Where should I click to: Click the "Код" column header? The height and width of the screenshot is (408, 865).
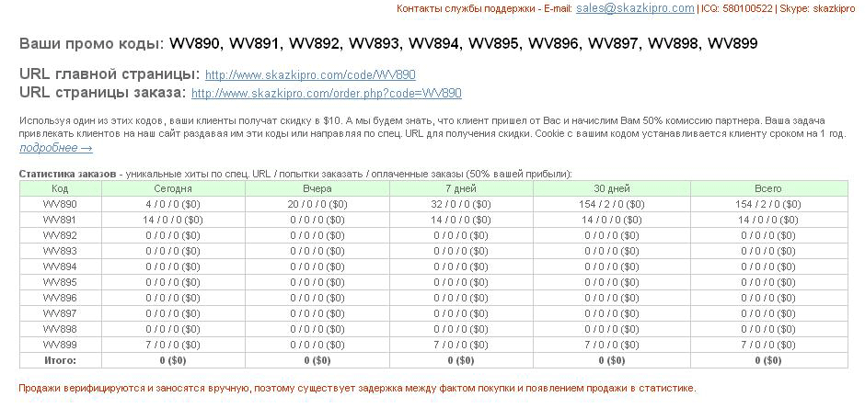[x=60, y=188]
